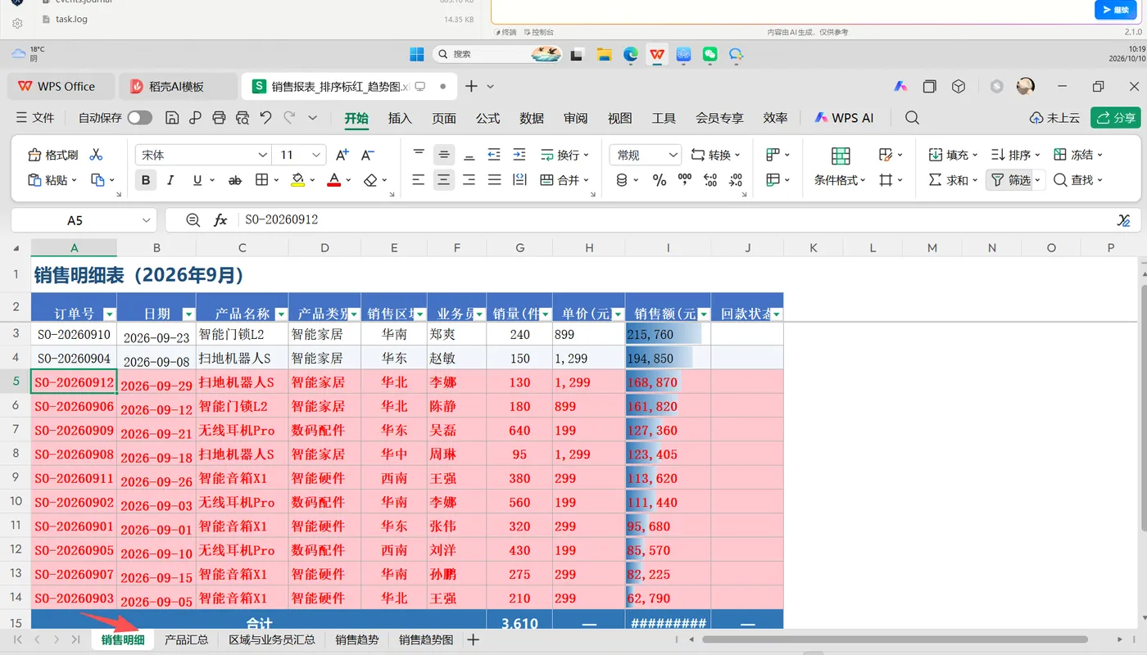Click the Eraser clear-format icon

point(370,180)
